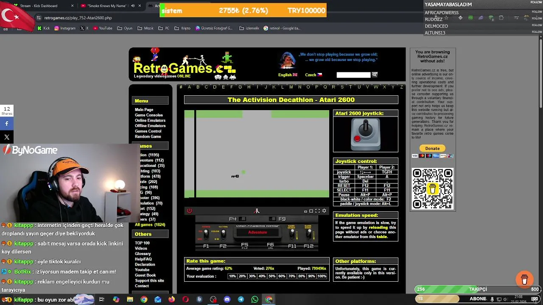Open the Guest Book link

146,275
